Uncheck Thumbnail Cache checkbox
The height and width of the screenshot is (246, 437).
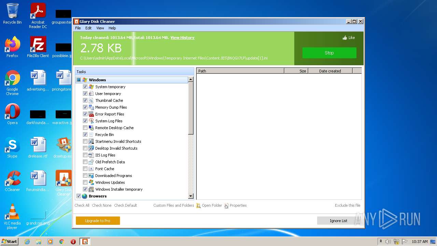tap(85, 100)
